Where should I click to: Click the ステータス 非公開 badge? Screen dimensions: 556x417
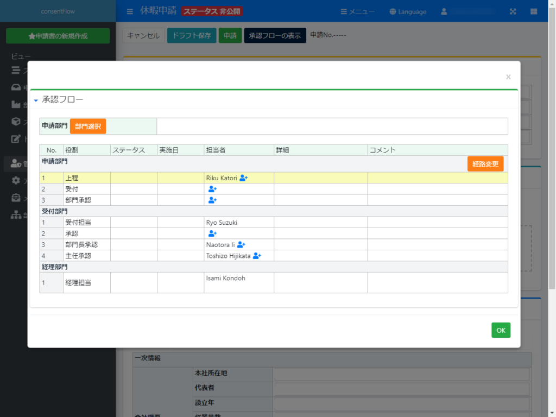coord(212,11)
